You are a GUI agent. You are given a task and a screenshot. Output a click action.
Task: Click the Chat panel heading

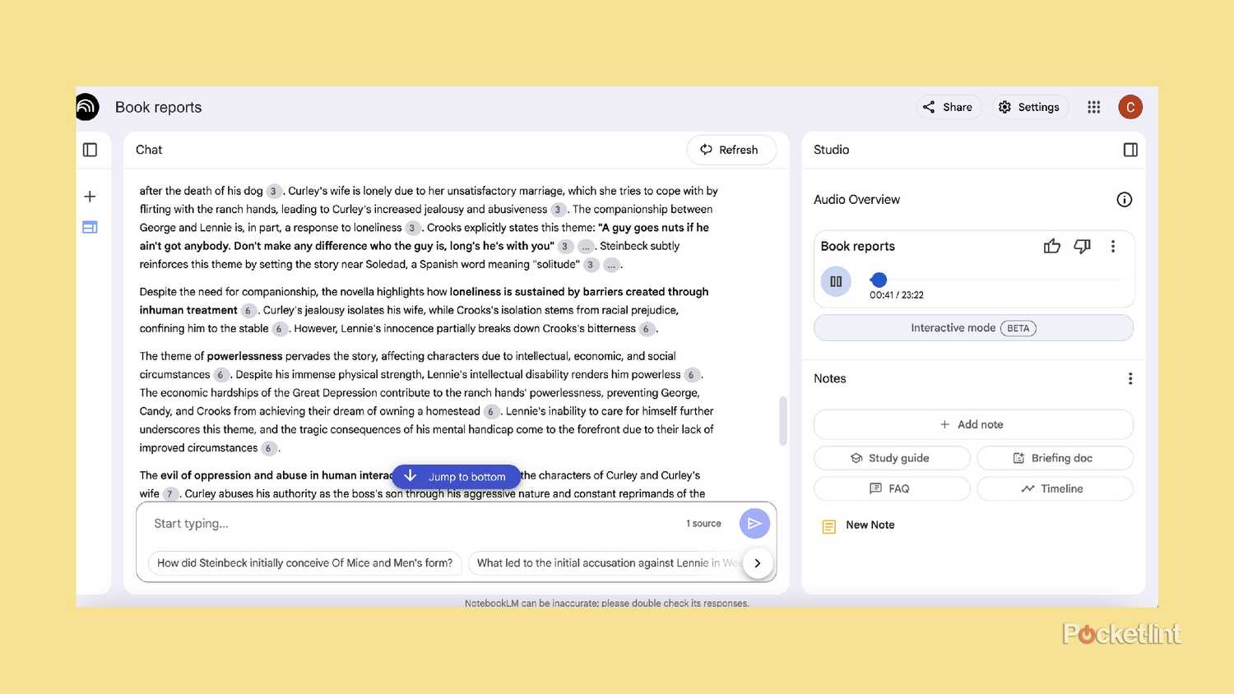(149, 150)
